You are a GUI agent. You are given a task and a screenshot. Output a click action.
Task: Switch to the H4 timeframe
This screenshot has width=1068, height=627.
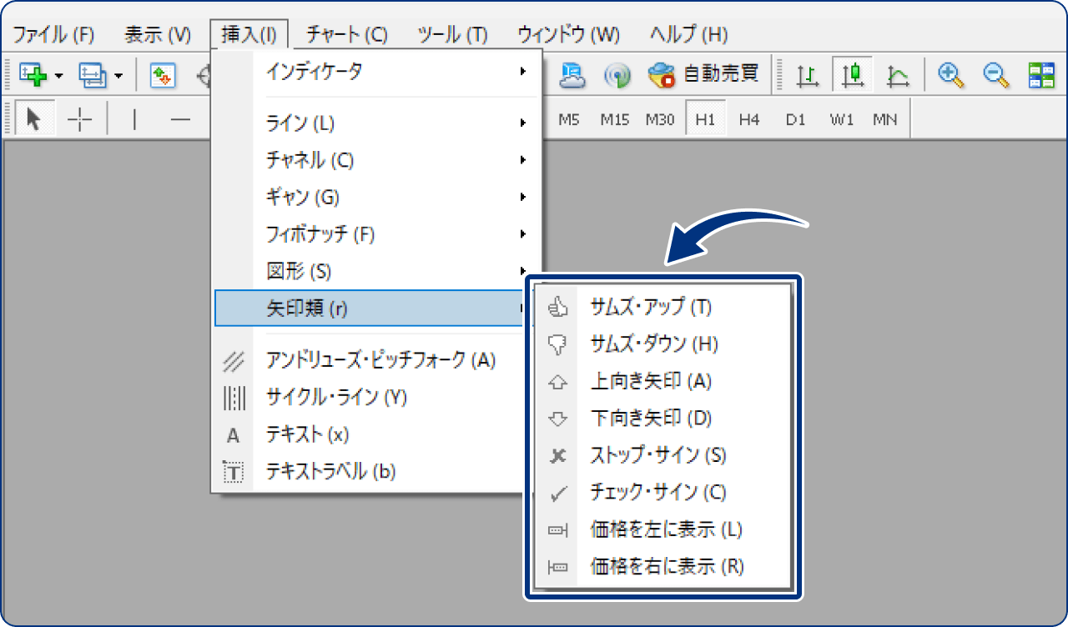tap(748, 118)
